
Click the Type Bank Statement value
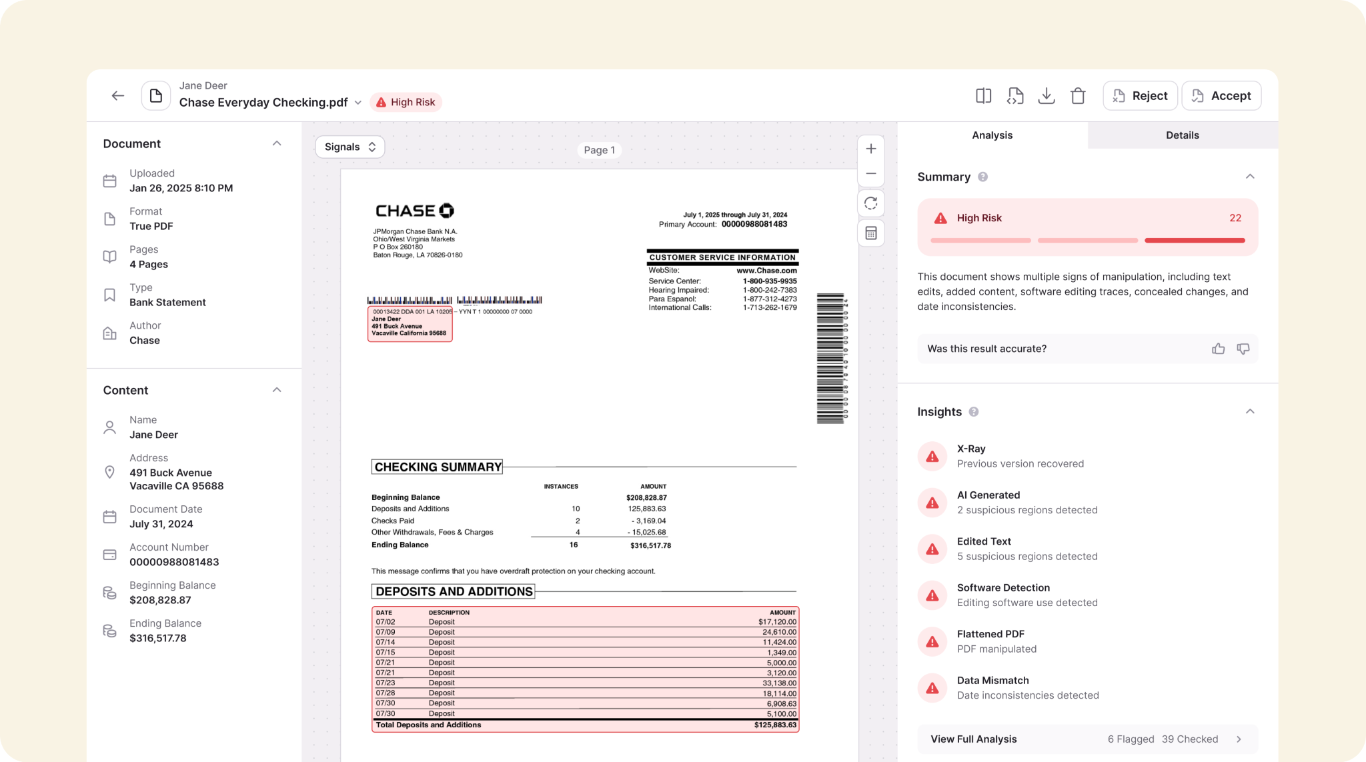click(167, 302)
